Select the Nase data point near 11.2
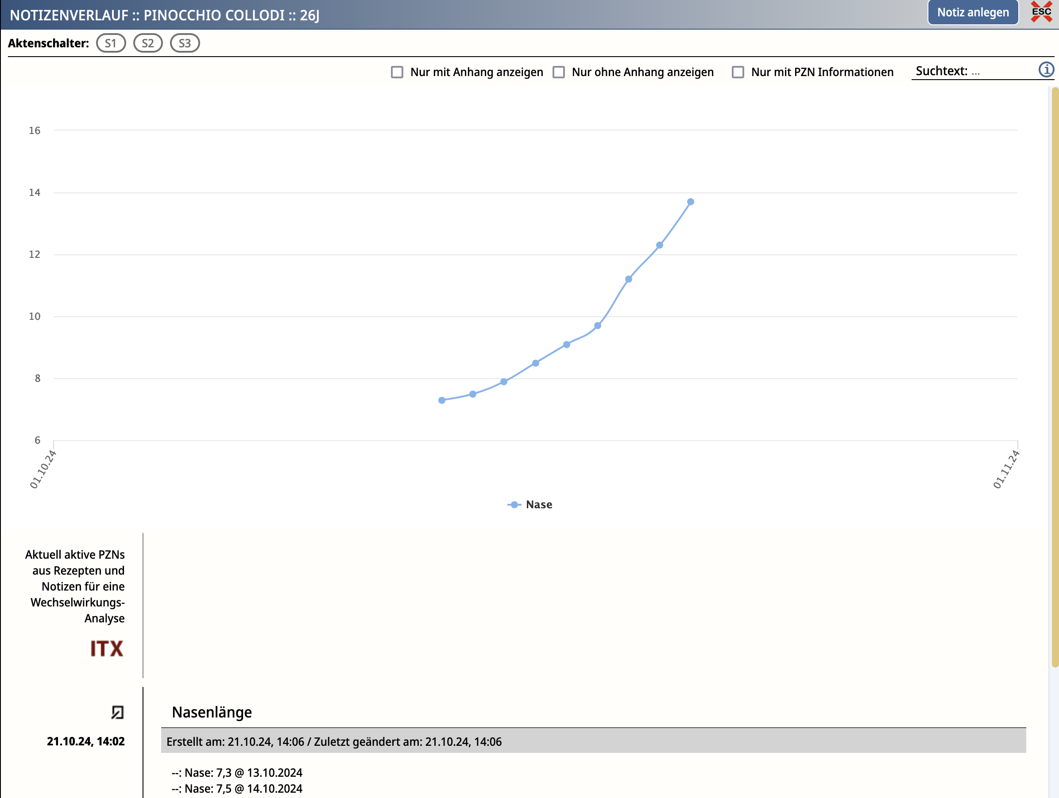This screenshot has width=1059, height=798. pyautogui.click(x=629, y=280)
